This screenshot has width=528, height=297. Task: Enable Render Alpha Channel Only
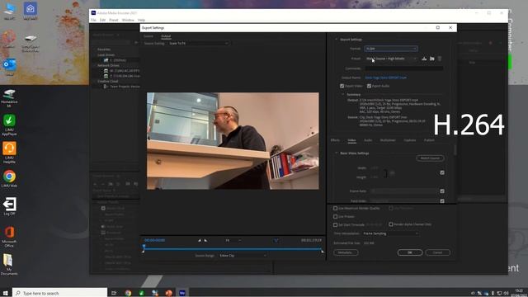(x=391, y=224)
